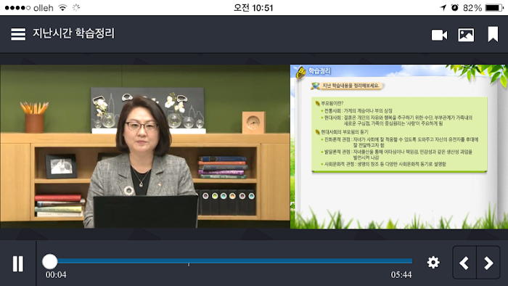Tap the 학습정리 slide panel

click(399, 147)
